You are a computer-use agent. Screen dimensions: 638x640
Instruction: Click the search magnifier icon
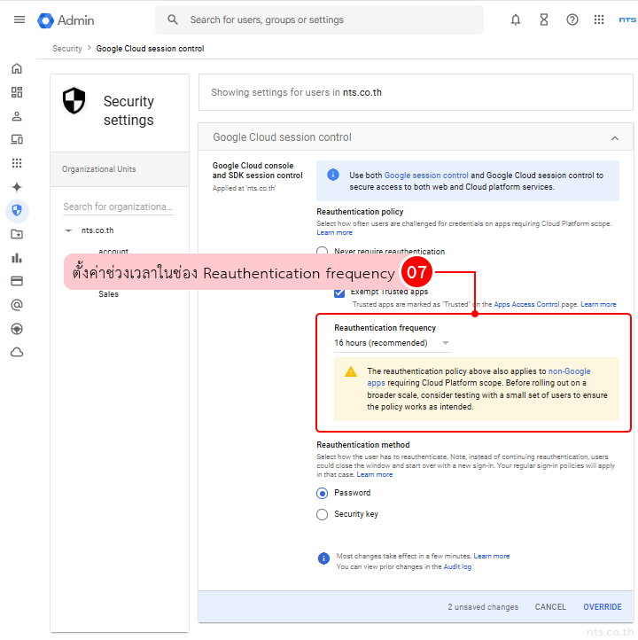coord(173,20)
